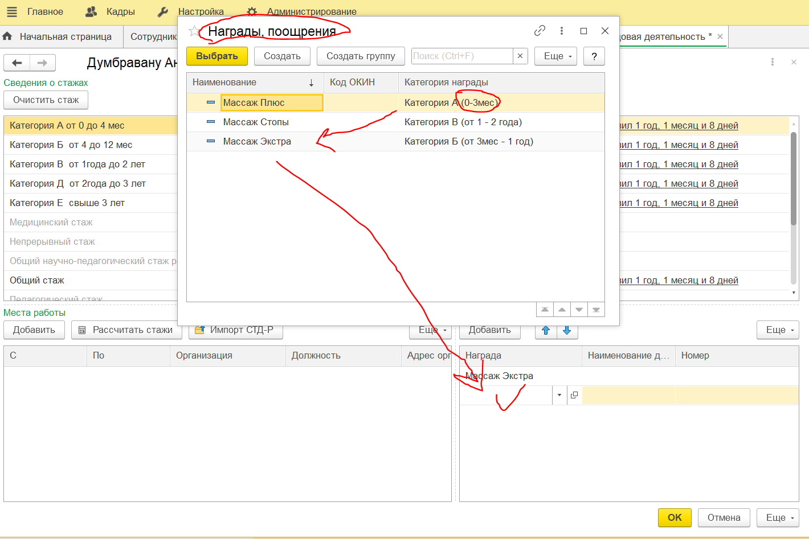Open the hamburger main menu icon
The width and height of the screenshot is (809, 539).
(11, 11)
